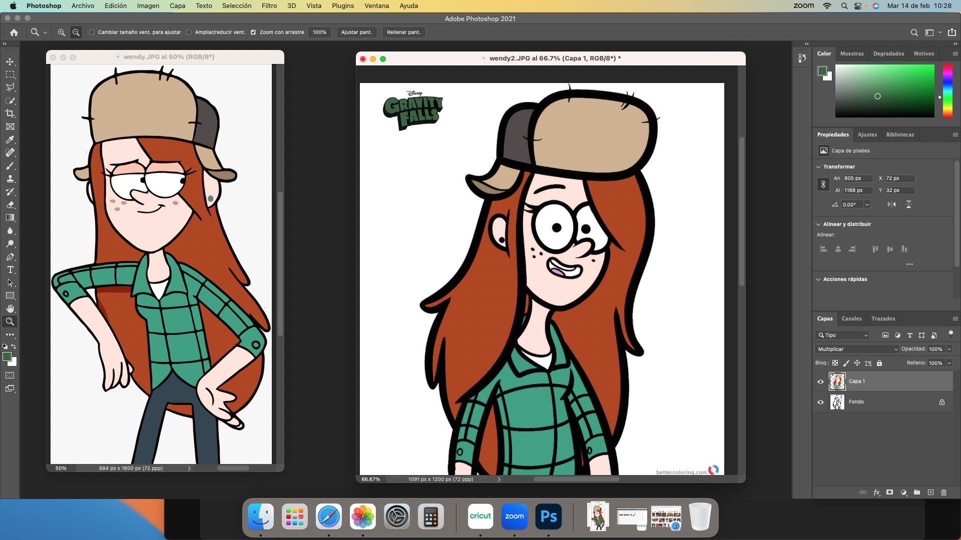Open the Multiplicar blend mode dropdown
961x540 pixels.
pos(857,349)
